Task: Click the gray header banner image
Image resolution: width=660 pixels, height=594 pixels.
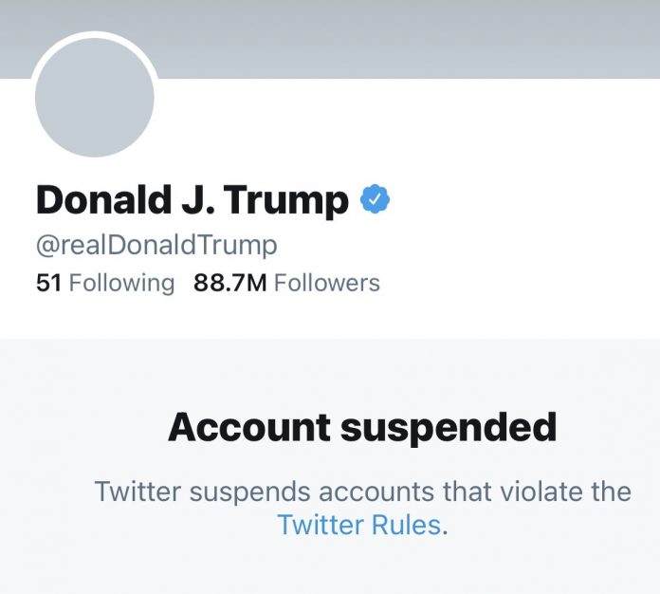Action: (398, 38)
